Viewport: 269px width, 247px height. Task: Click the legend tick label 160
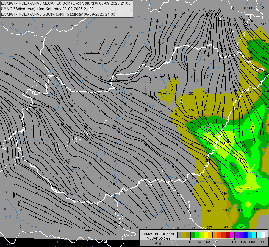[243, 242]
